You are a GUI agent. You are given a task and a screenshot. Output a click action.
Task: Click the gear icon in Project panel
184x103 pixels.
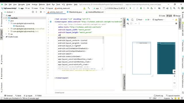click(41, 12)
